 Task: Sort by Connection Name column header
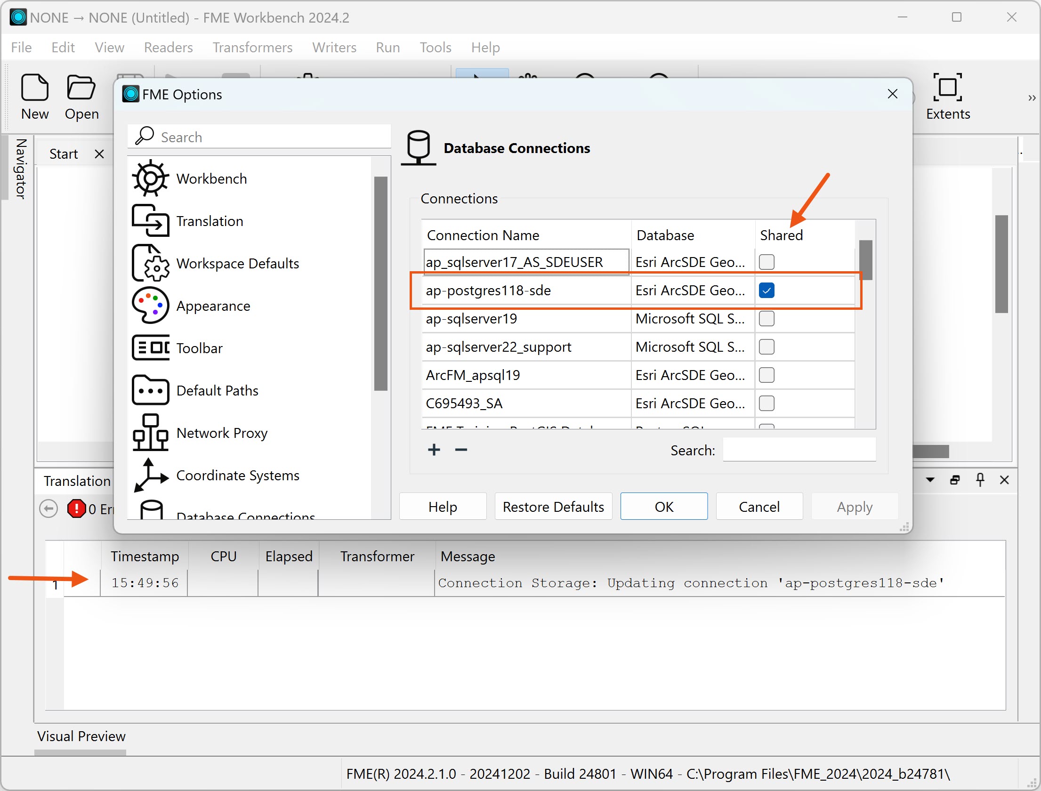click(x=526, y=235)
